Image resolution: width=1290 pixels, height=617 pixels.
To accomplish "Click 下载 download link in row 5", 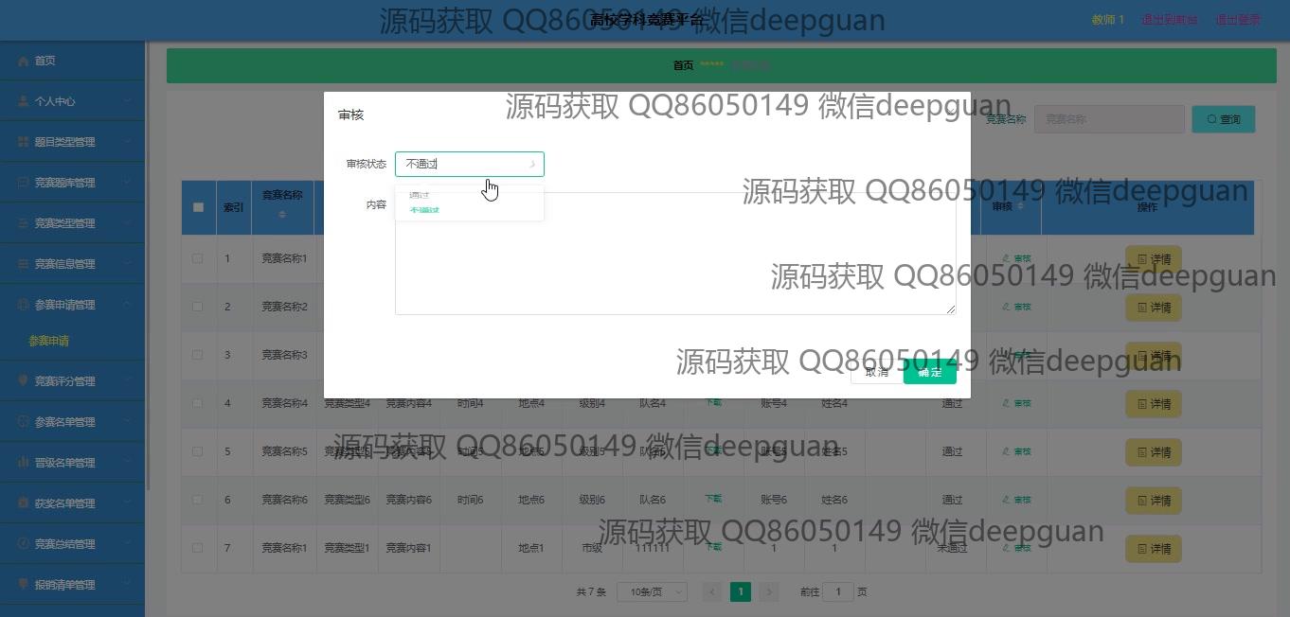I will [x=712, y=450].
